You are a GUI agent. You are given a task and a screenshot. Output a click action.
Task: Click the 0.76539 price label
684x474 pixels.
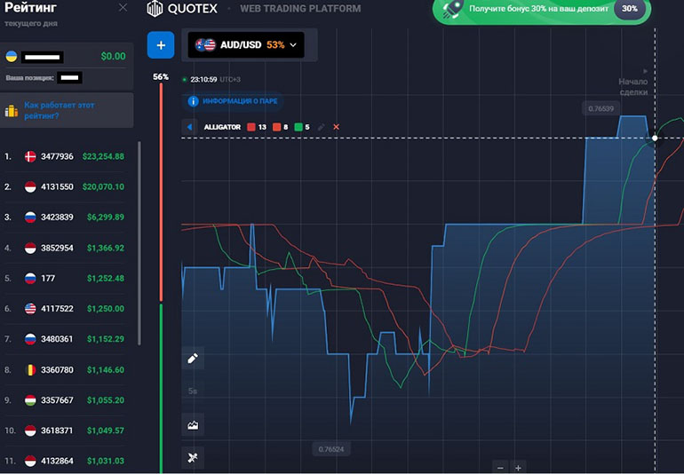600,108
